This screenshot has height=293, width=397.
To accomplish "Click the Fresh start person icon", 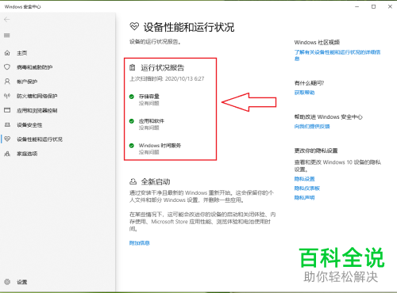I will [x=133, y=181].
